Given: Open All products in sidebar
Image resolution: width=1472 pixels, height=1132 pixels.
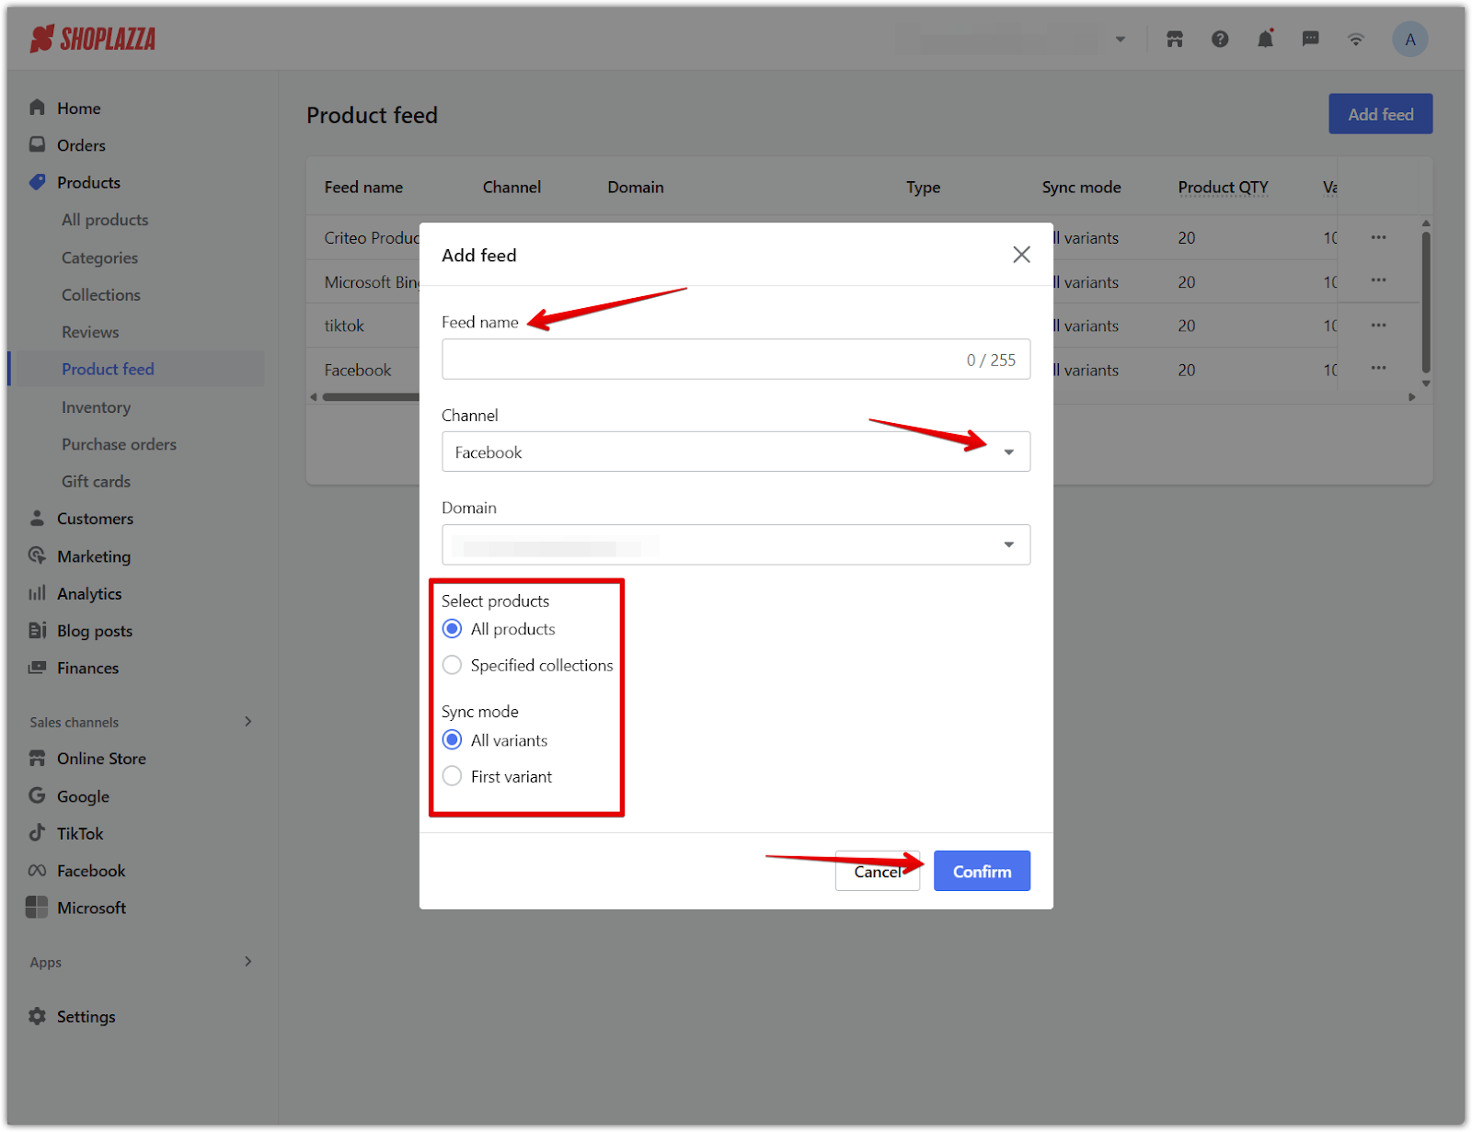Looking at the screenshot, I should (105, 220).
